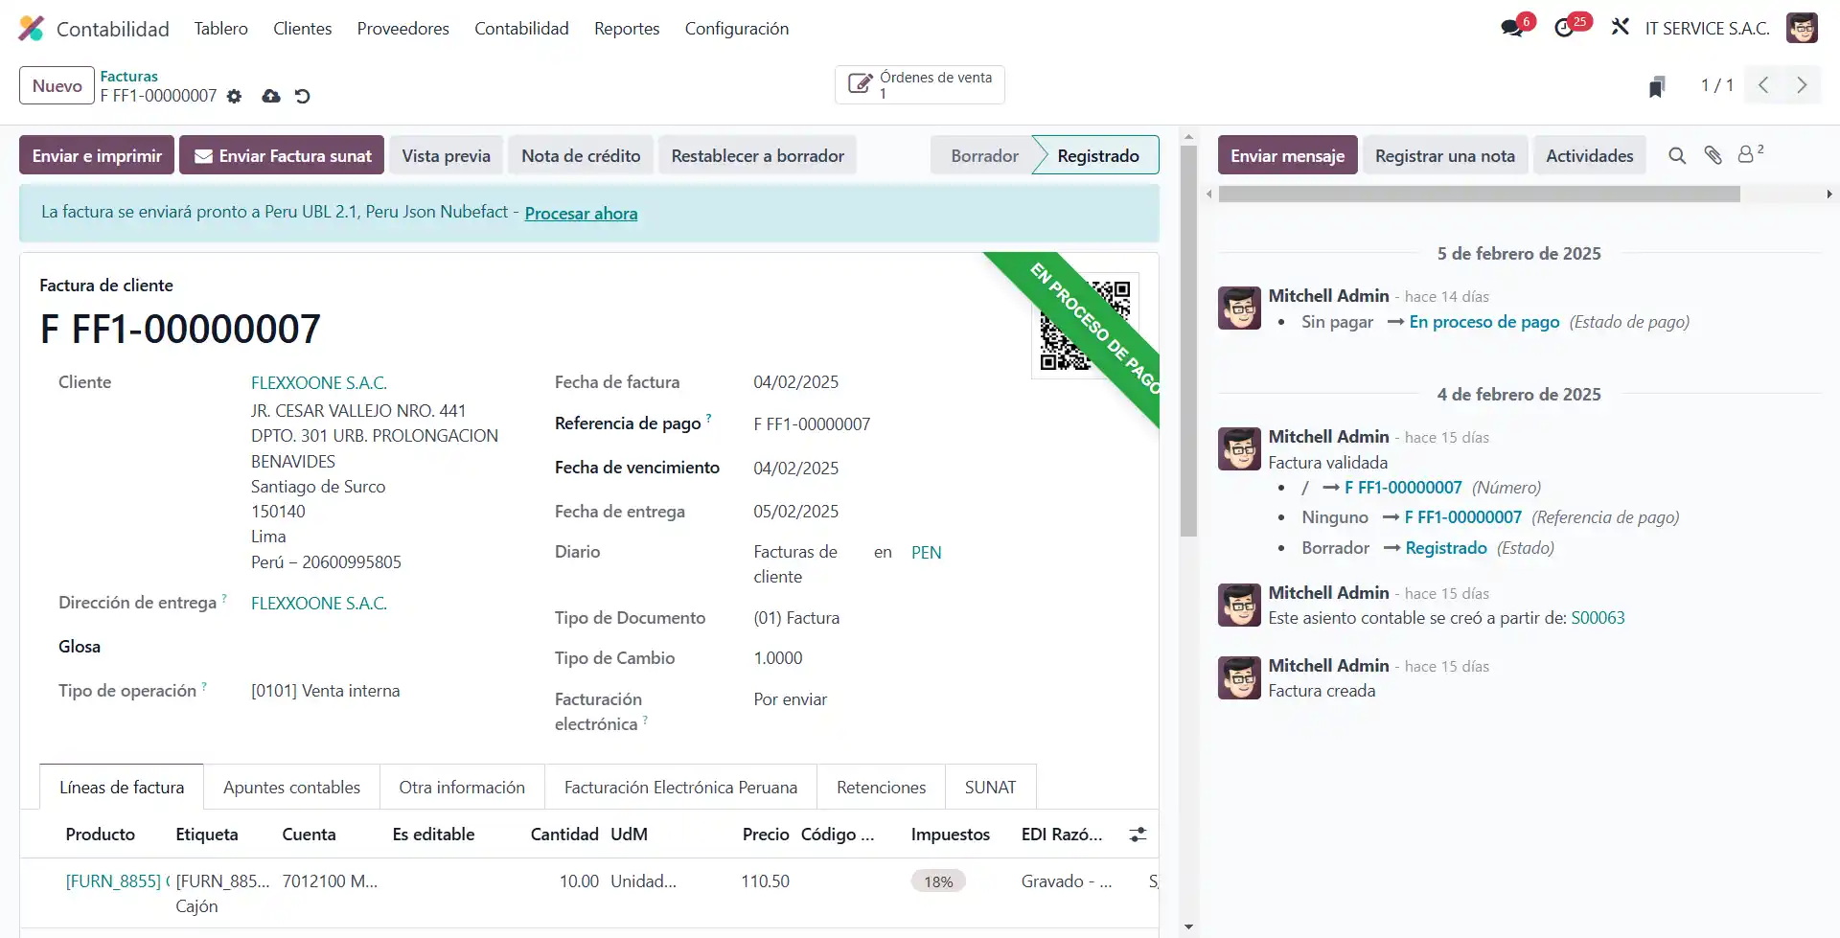Click the 18% tax tag on the invoice line

(938, 881)
